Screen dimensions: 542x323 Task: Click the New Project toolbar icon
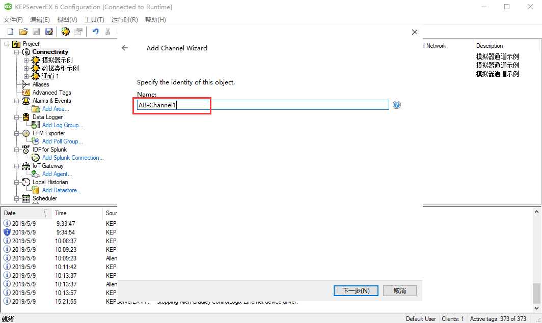(x=10, y=32)
